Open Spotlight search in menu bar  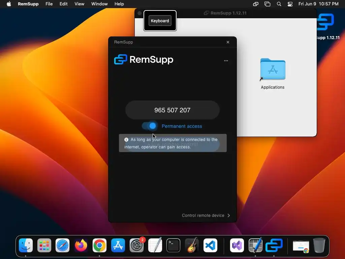click(x=279, y=4)
